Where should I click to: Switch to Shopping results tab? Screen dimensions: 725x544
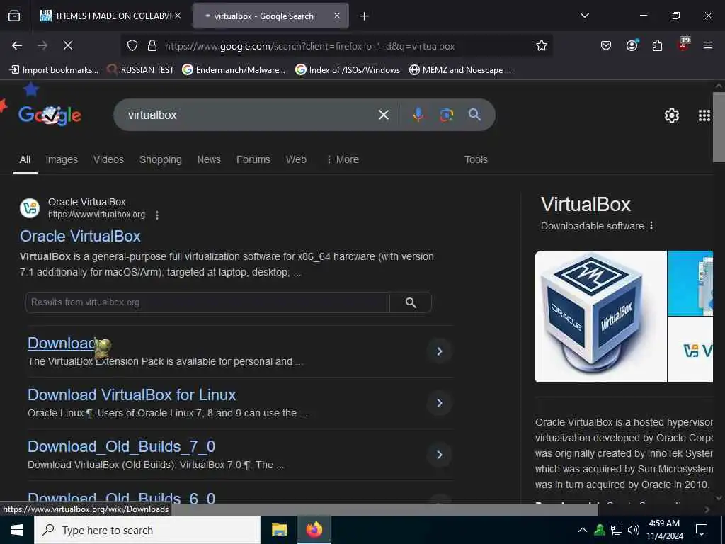[x=161, y=159]
